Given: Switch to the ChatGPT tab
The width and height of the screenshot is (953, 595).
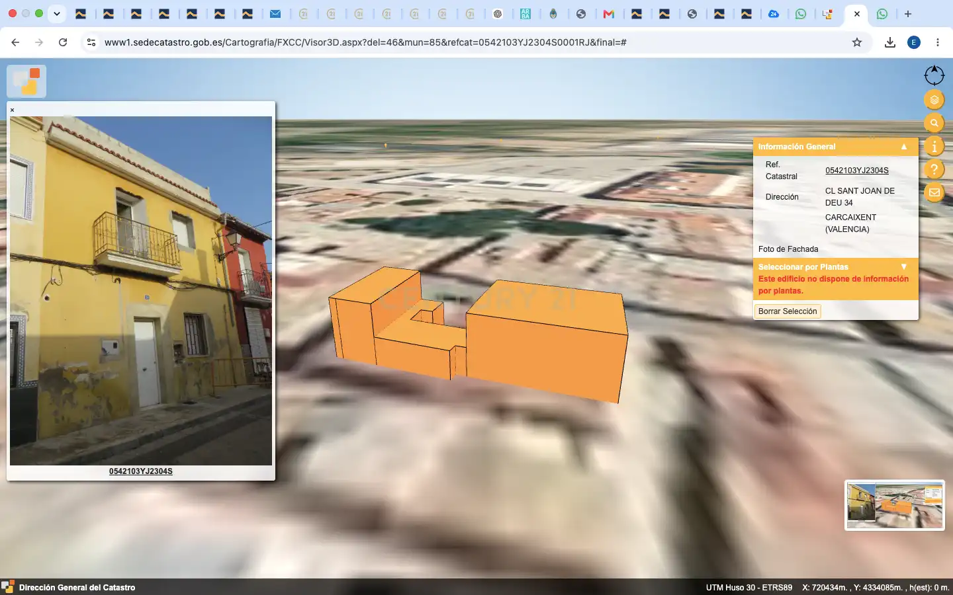Looking at the screenshot, I should pyautogui.click(x=498, y=14).
